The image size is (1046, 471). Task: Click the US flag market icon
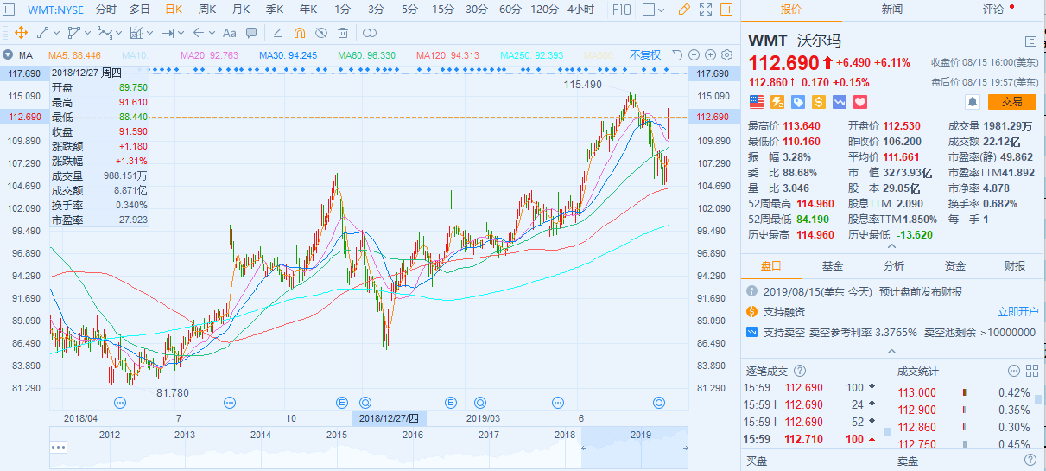[x=757, y=102]
